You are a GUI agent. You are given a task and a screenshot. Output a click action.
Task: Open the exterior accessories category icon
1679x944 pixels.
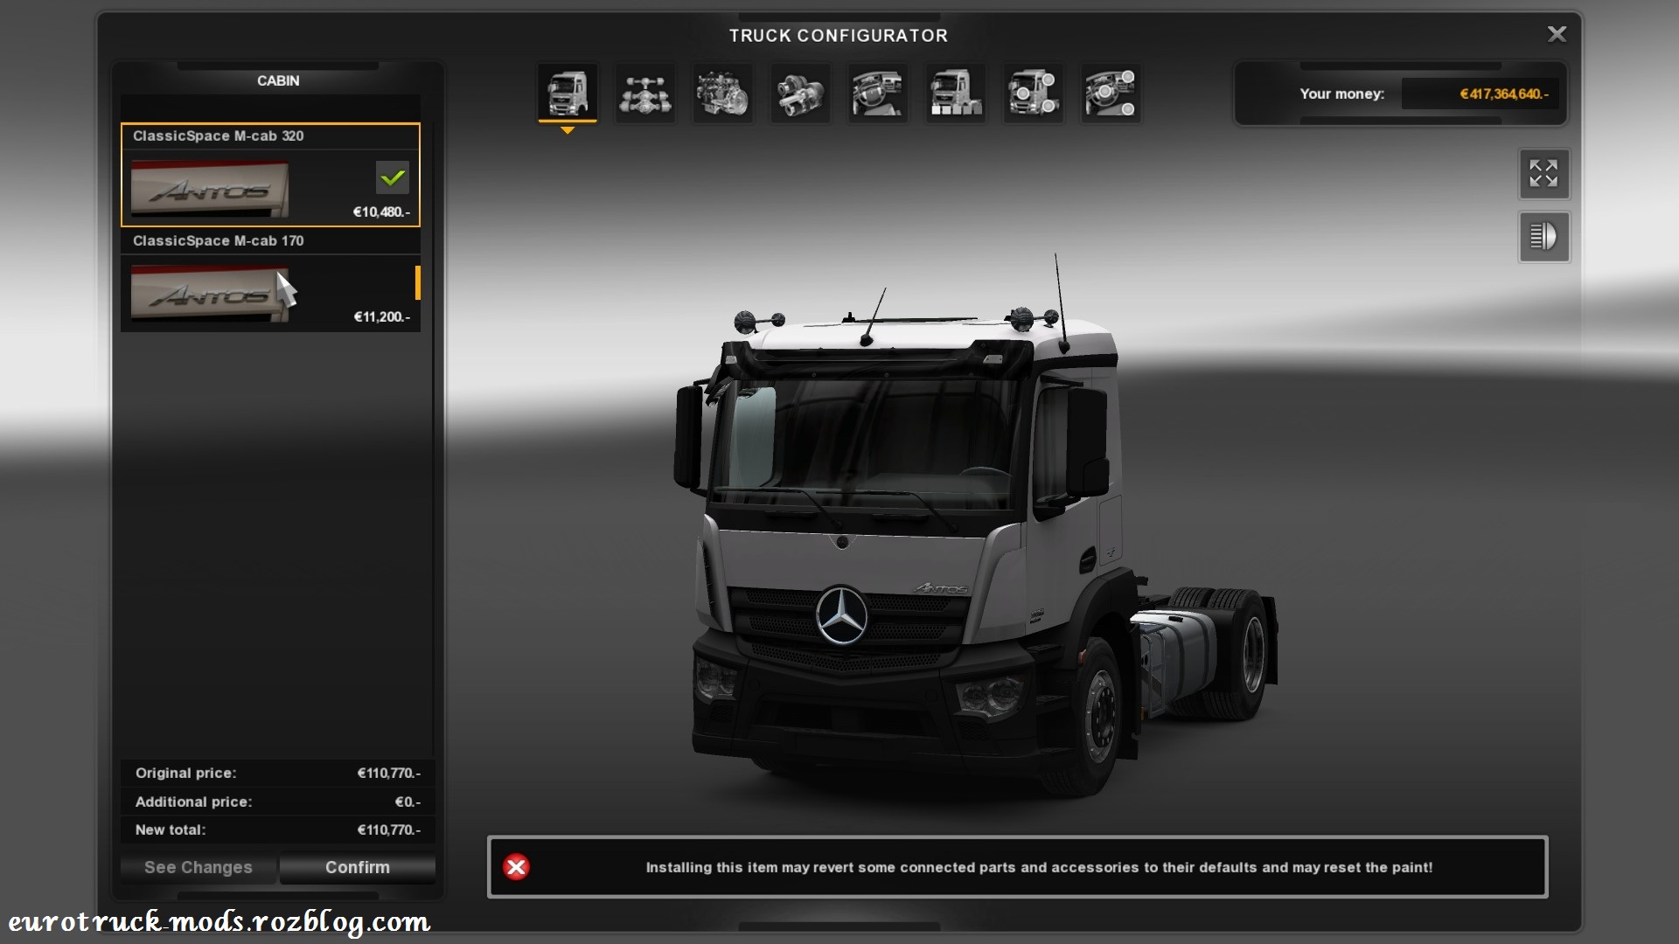[1033, 93]
